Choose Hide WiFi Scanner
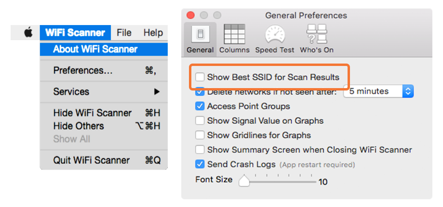Image resolution: width=443 pixels, height=207 pixels. coord(104,113)
